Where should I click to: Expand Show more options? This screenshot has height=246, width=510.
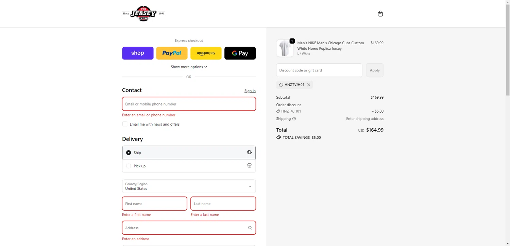point(189,67)
